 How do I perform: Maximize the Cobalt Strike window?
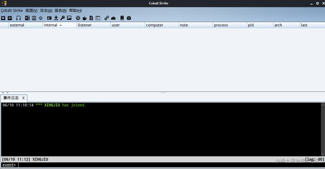click(x=317, y=3)
